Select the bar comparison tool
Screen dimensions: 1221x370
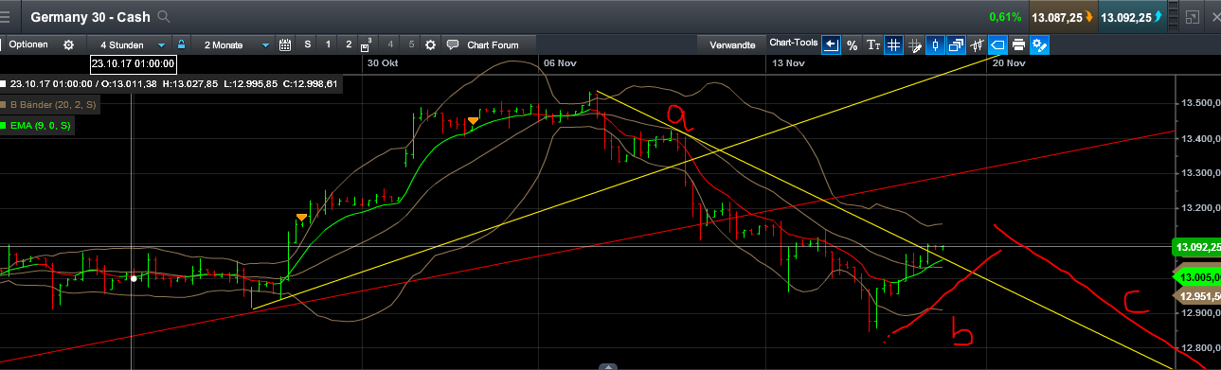[x=977, y=44]
